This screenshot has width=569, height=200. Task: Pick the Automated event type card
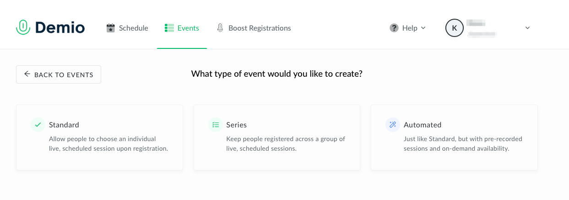454,137
